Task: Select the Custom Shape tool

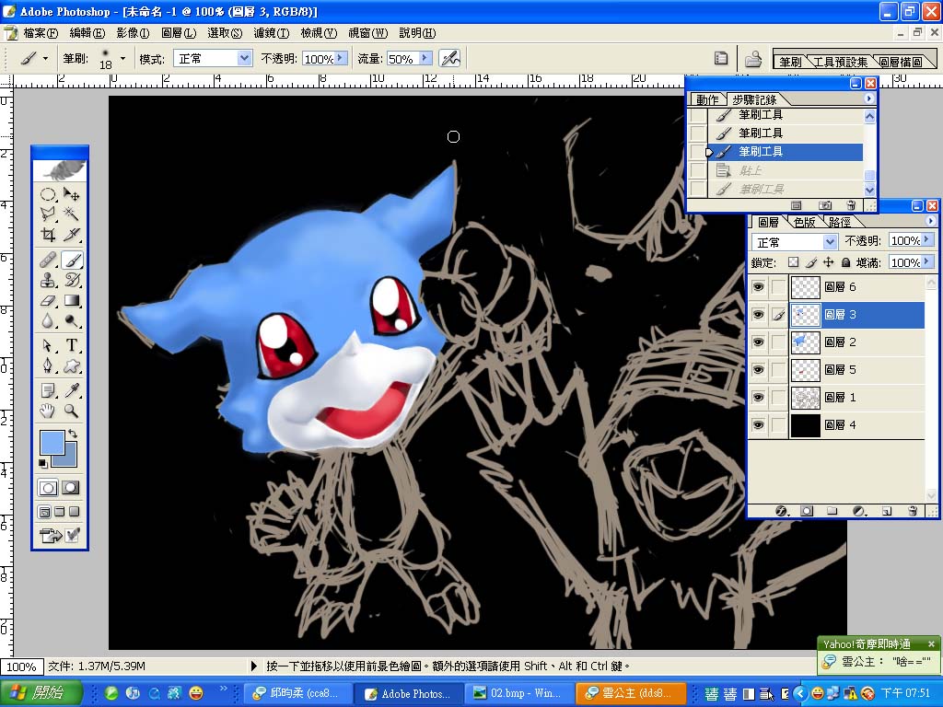Action: [72, 365]
